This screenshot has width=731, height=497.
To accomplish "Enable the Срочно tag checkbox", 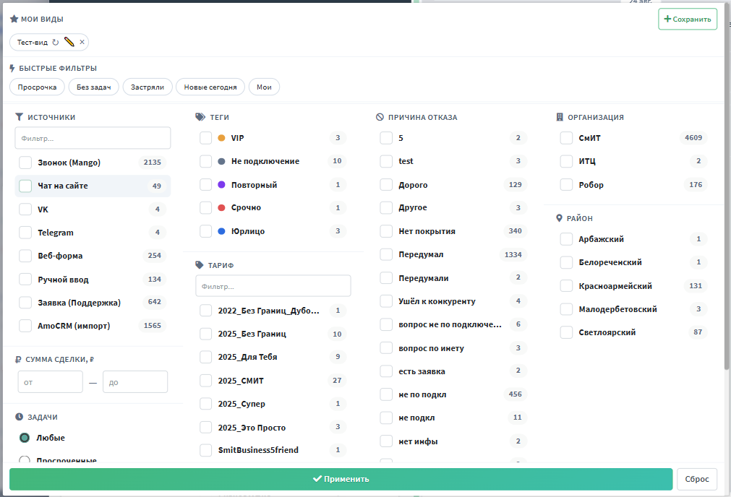I will [x=205, y=208].
